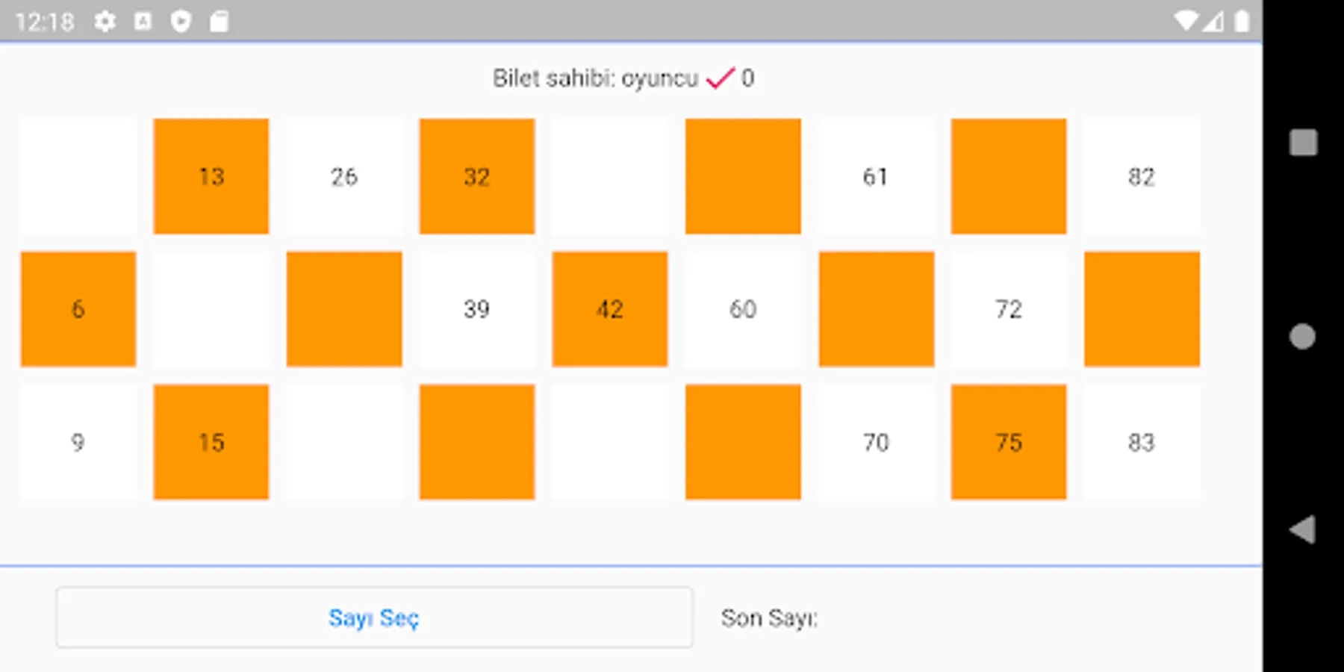This screenshot has height=672, width=1344.
Task: Tap the settings gear in status bar
Action: click(105, 22)
